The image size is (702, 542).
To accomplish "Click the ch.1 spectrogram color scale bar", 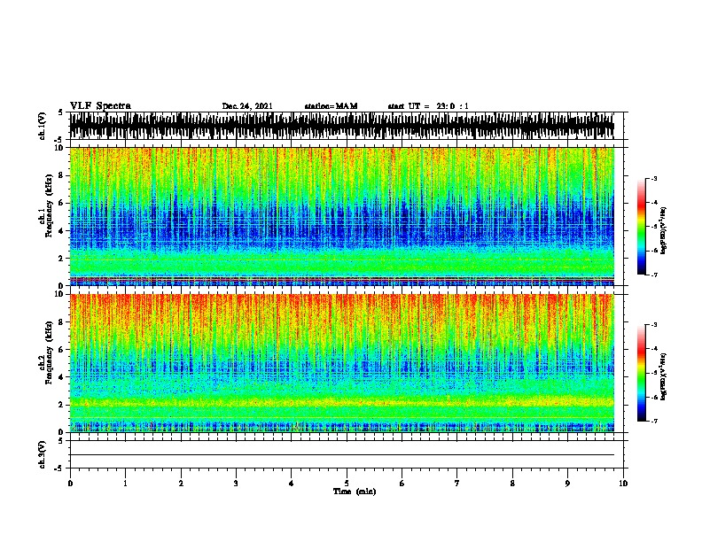I will click(x=642, y=227).
